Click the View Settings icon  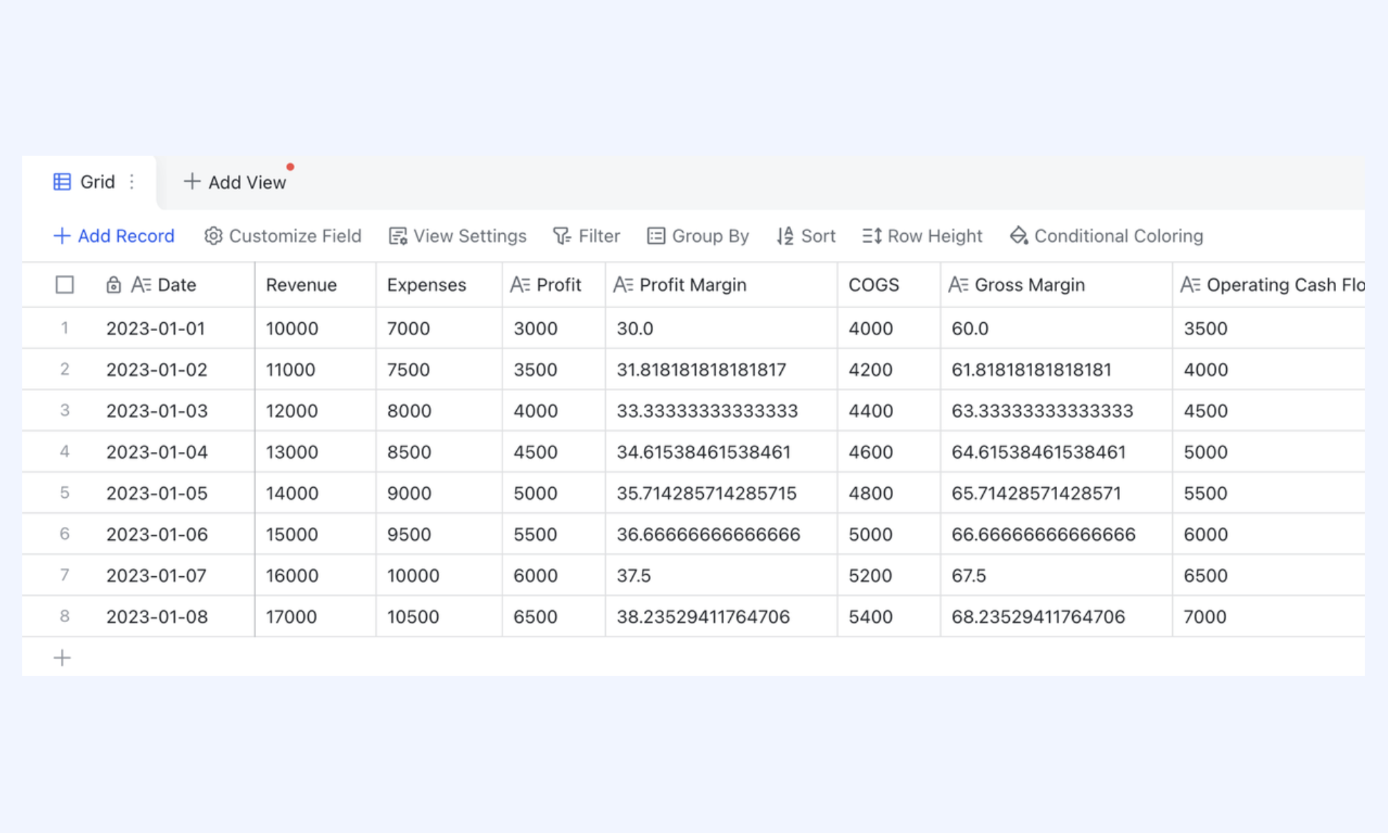398,236
